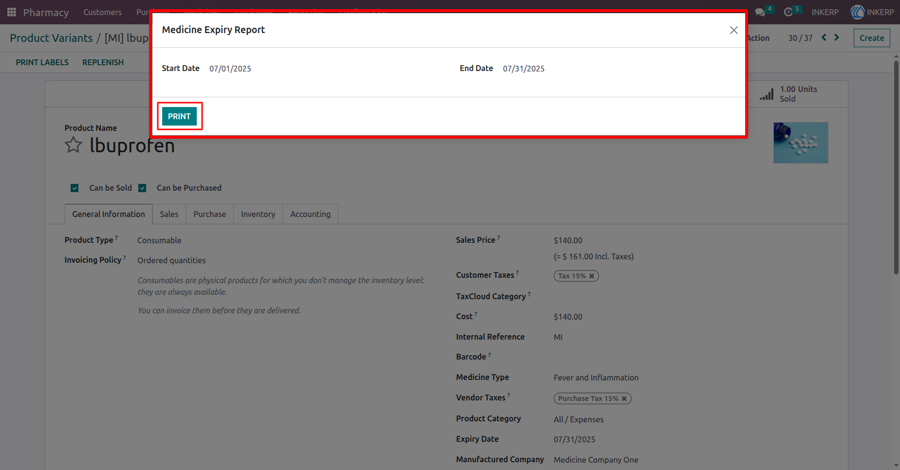Go to the next record arrow
900x470 pixels.
[x=837, y=37]
